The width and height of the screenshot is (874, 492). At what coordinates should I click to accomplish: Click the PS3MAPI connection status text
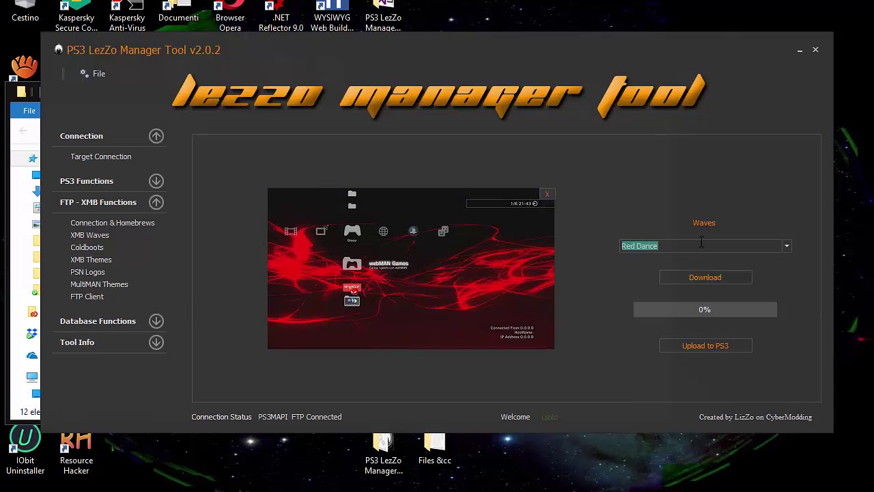pos(272,417)
